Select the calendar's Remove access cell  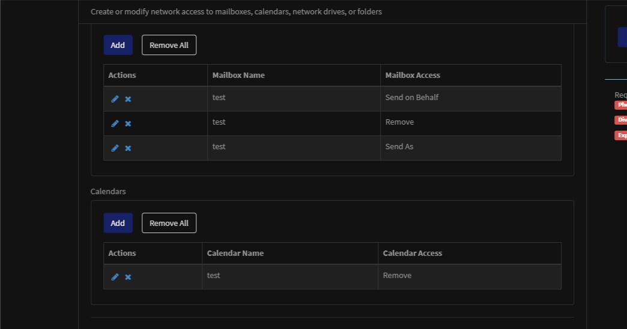pyautogui.click(x=397, y=276)
